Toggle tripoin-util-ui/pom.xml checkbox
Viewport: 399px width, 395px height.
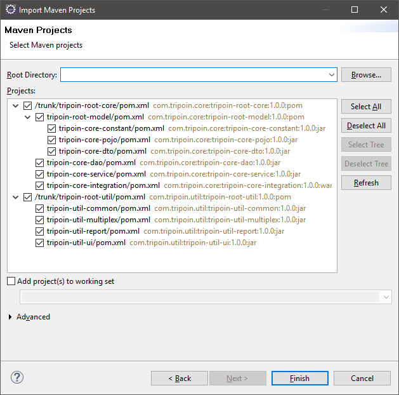tap(39, 243)
